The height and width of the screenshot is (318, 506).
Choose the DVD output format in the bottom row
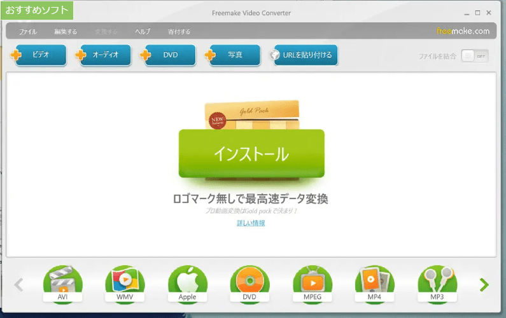point(249,284)
